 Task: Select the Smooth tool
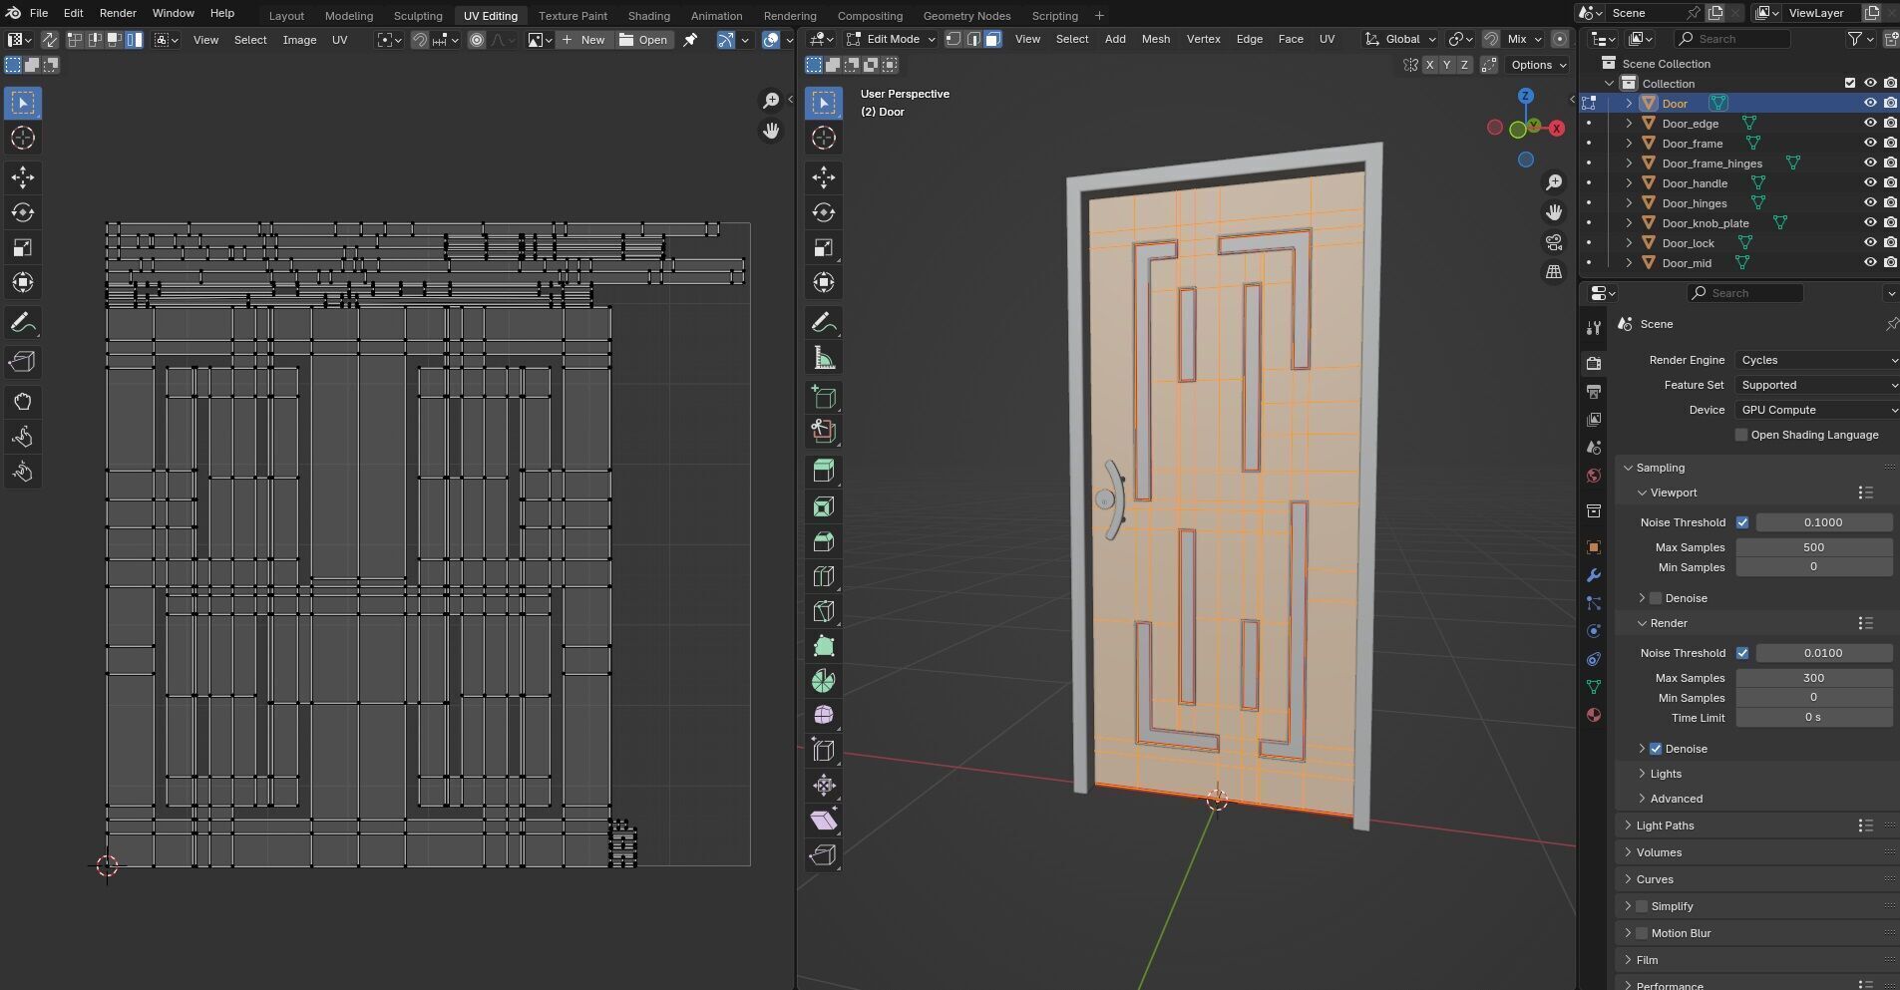pyautogui.click(x=824, y=716)
